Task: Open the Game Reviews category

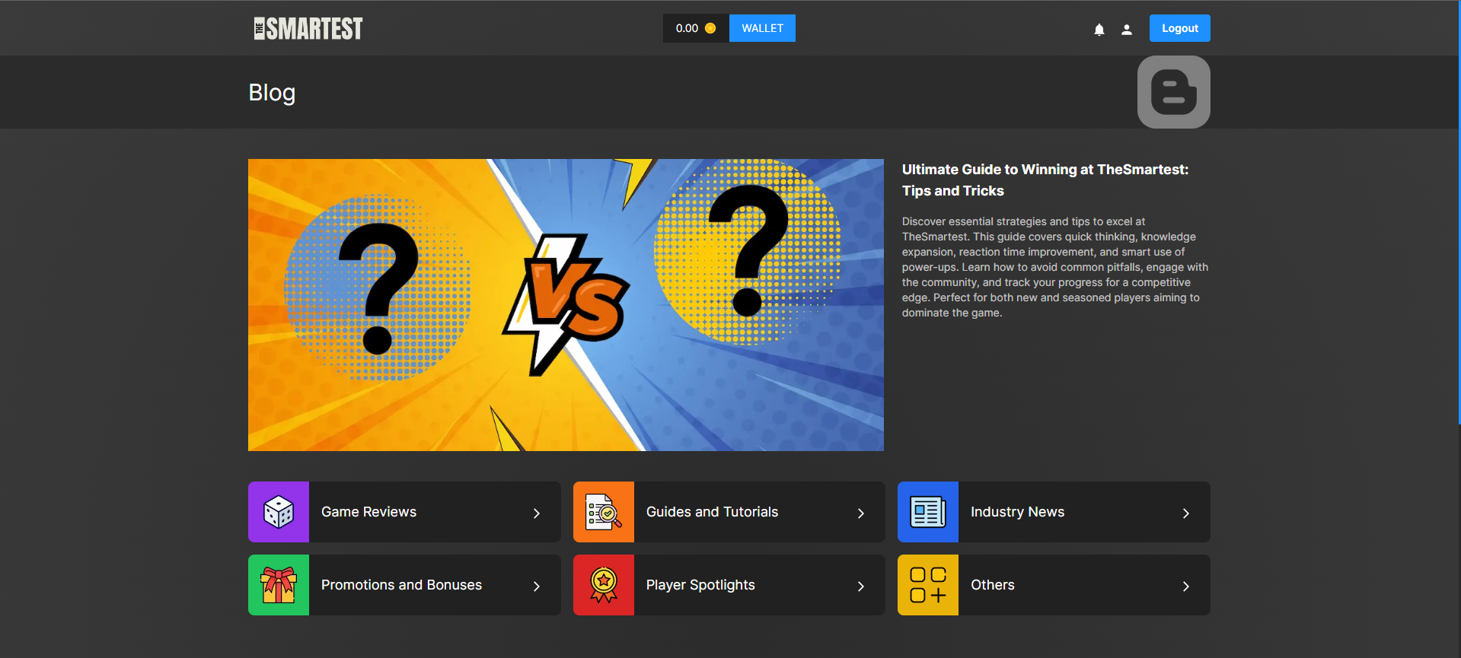Action: (404, 512)
